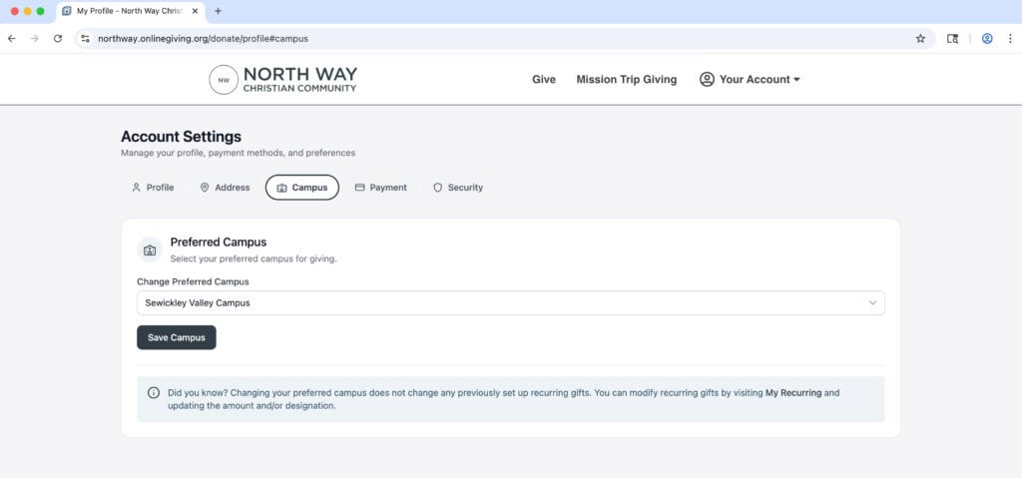Switch to the Address tab

click(x=225, y=188)
